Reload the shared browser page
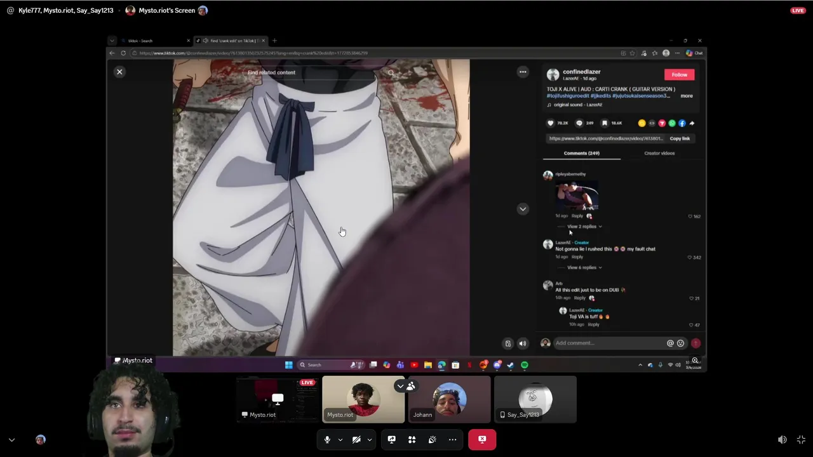The height and width of the screenshot is (457, 813). (x=123, y=53)
